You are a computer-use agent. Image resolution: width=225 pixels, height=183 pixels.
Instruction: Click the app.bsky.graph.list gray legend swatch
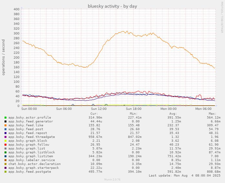(x=5, y=149)
